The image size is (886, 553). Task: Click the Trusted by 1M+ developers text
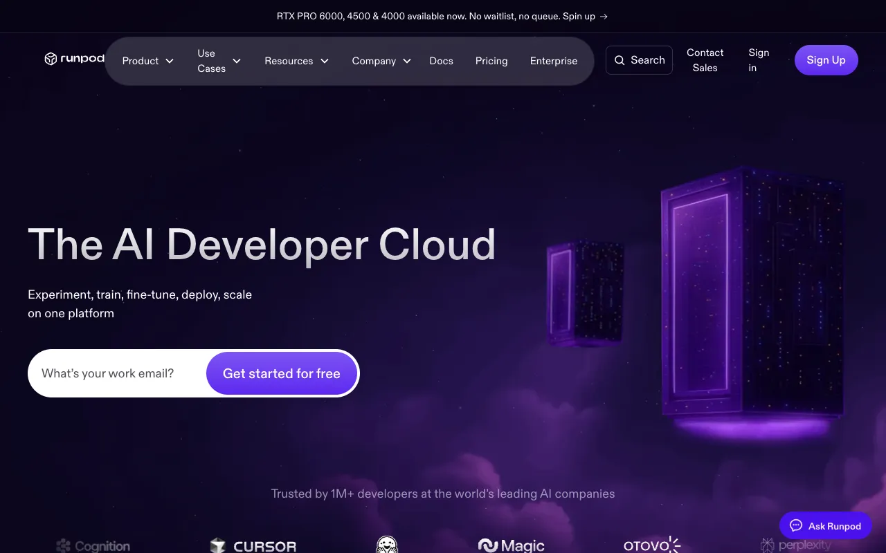443,494
